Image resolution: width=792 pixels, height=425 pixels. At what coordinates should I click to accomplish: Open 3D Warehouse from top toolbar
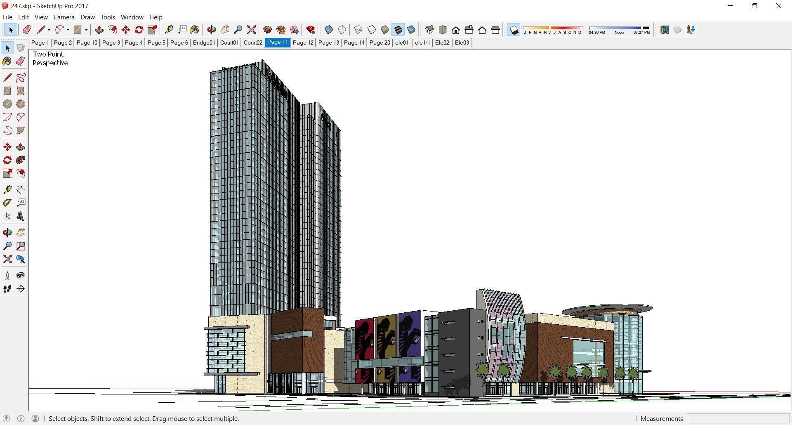coord(268,30)
